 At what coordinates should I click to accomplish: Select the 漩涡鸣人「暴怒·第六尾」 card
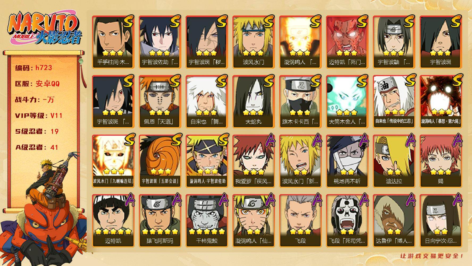coord(441,102)
